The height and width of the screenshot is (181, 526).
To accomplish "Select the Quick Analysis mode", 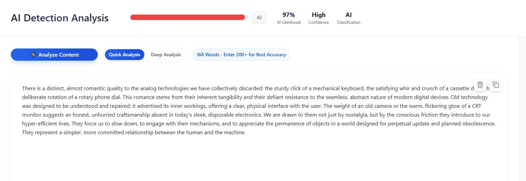I will (x=124, y=55).
